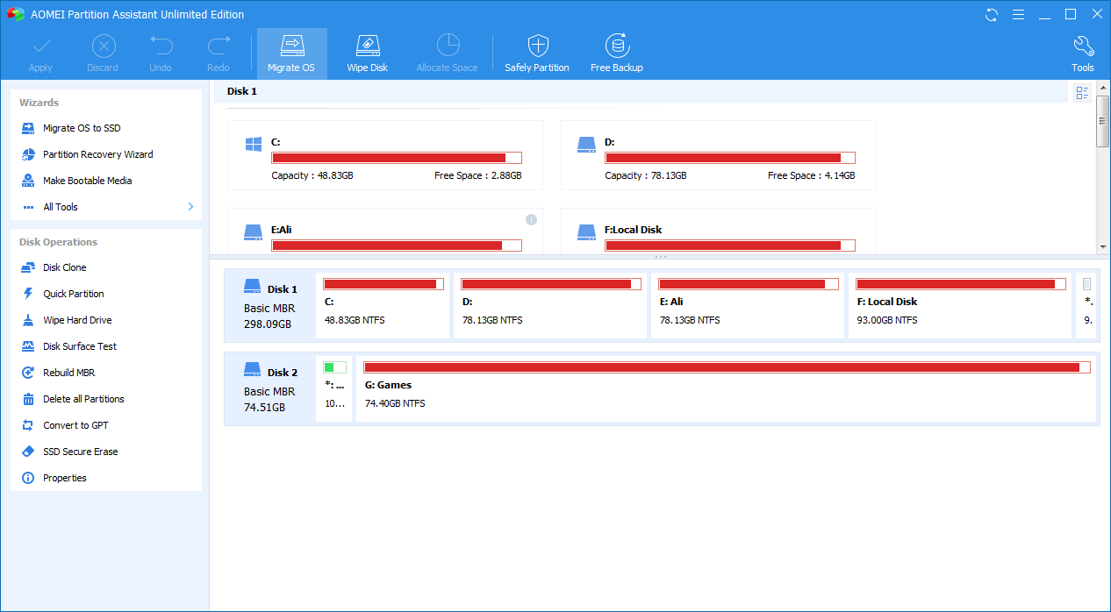Open Migrate OS from the toolbar
The image size is (1111, 612).
291,53
